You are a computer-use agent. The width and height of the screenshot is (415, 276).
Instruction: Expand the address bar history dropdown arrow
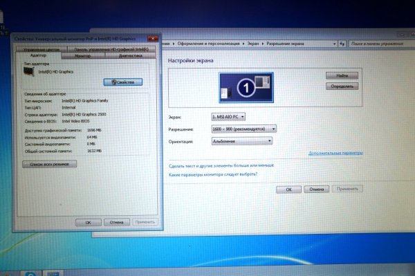point(335,44)
